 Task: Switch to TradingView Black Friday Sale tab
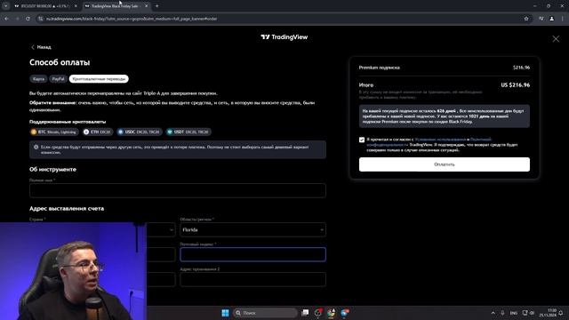coord(115,6)
